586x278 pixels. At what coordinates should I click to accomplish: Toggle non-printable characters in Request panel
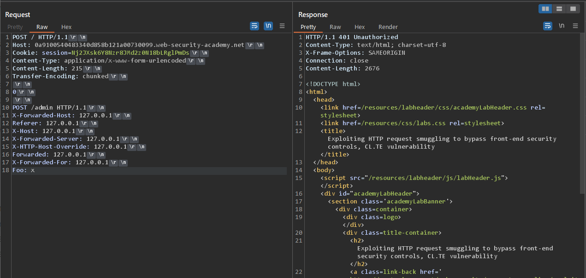pyautogui.click(x=268, y=26)
